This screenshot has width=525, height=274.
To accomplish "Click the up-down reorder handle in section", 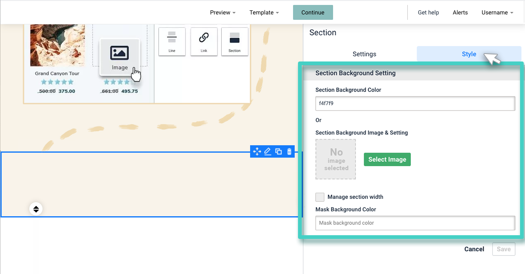I will tap(36, 209).
